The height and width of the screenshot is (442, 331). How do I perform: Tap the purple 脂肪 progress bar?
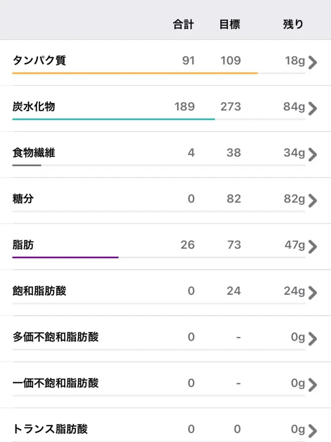pyautogui.click(x=65, y=257)
